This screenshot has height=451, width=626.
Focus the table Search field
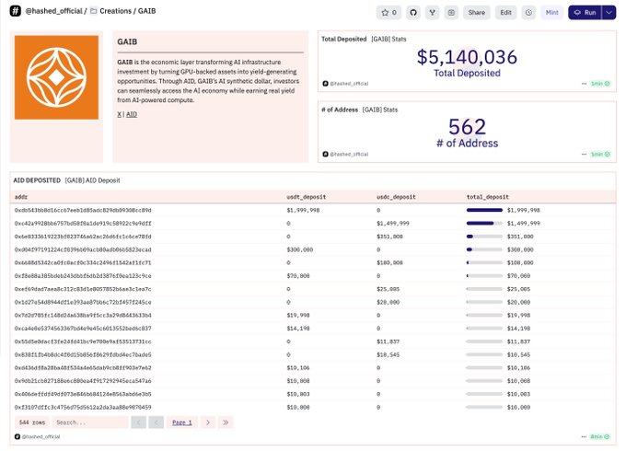88,422
